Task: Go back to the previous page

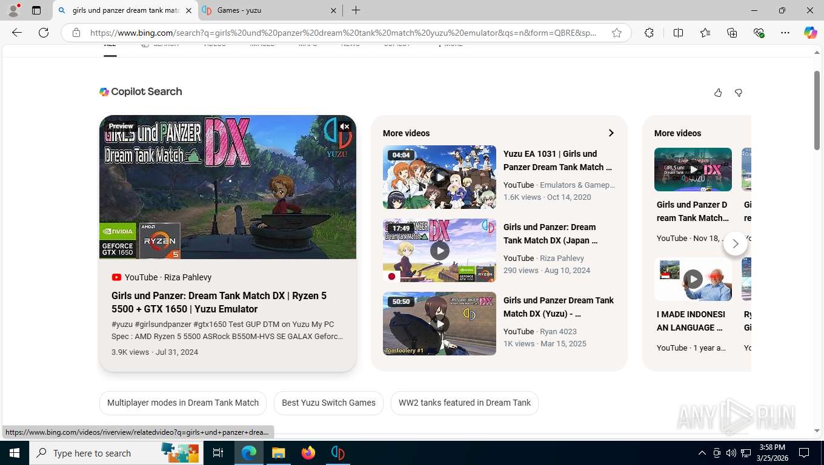Action: tap(17, 33)
